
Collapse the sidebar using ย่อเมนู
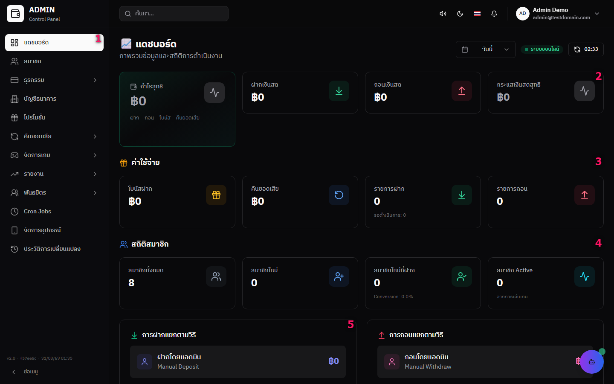coord(26,372)
